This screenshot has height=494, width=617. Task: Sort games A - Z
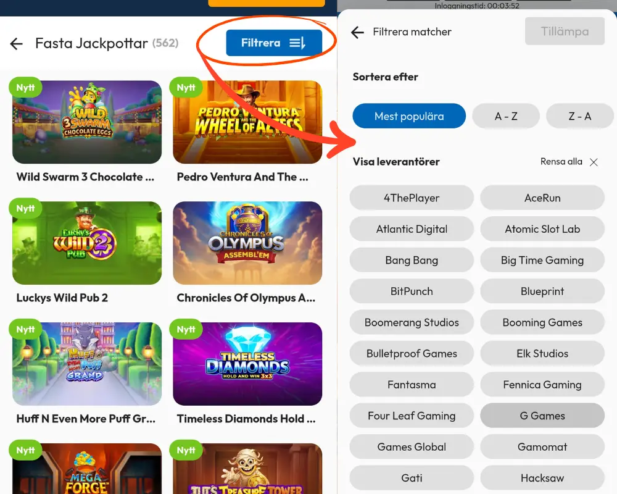506,116
